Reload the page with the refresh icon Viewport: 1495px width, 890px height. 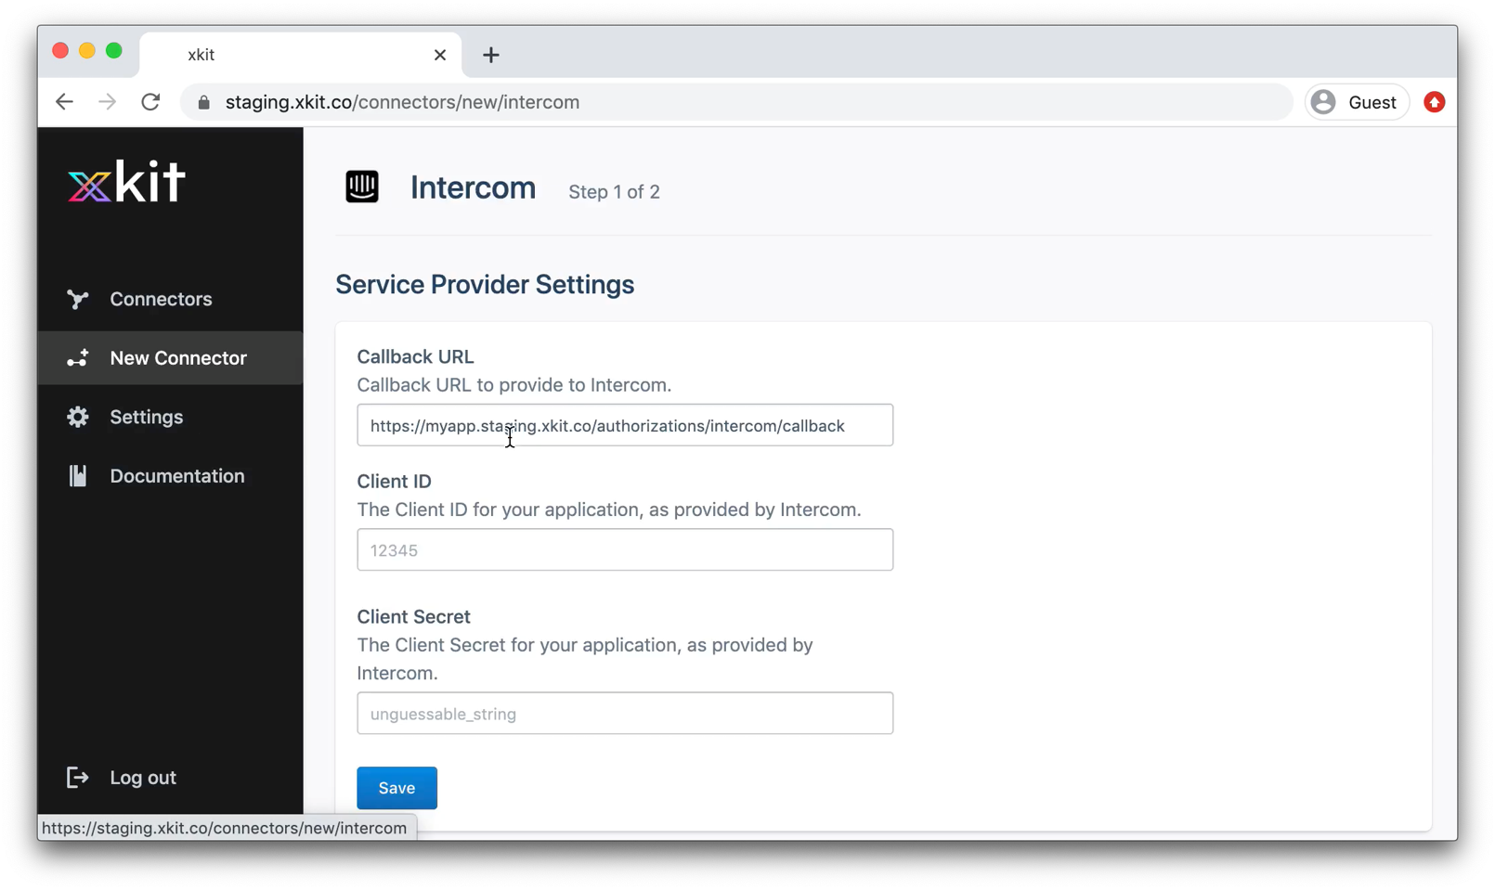coord(150,102)
